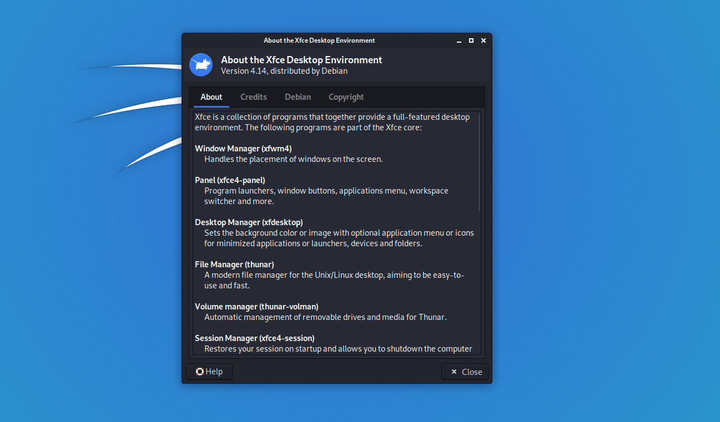Maximize the About Xfce window

click(471, 40)
